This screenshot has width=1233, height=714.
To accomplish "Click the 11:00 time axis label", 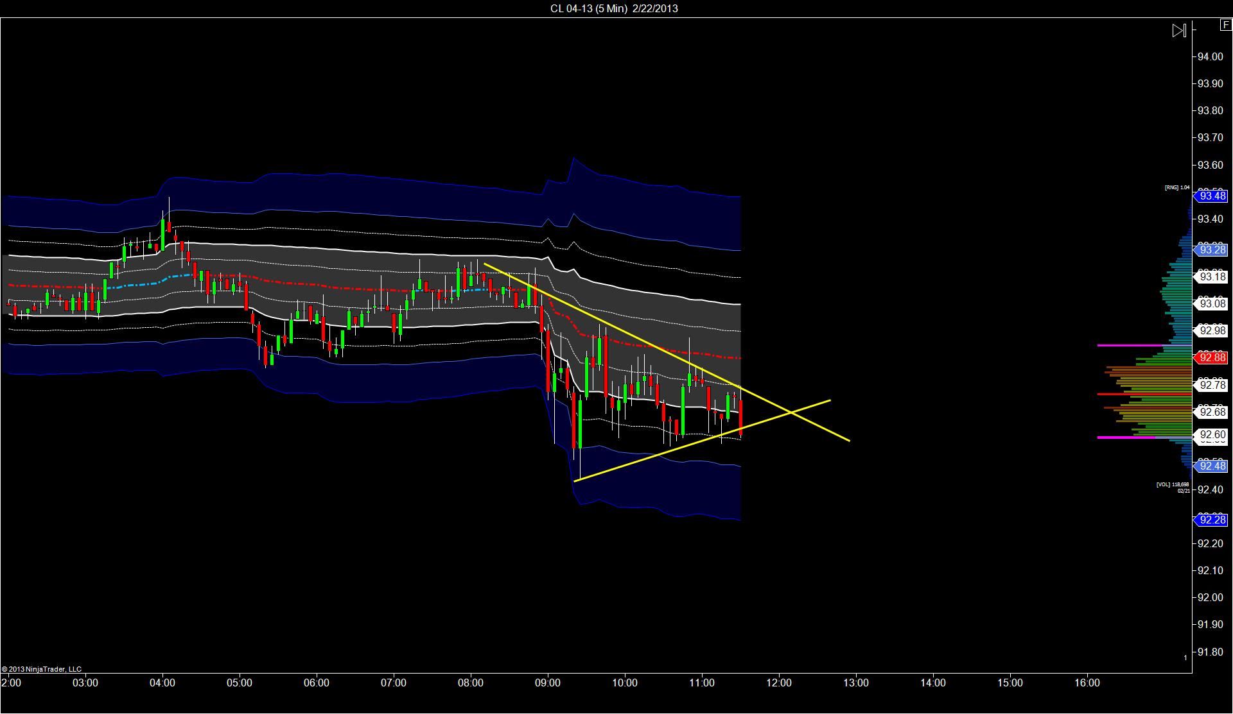I will 702,683.
